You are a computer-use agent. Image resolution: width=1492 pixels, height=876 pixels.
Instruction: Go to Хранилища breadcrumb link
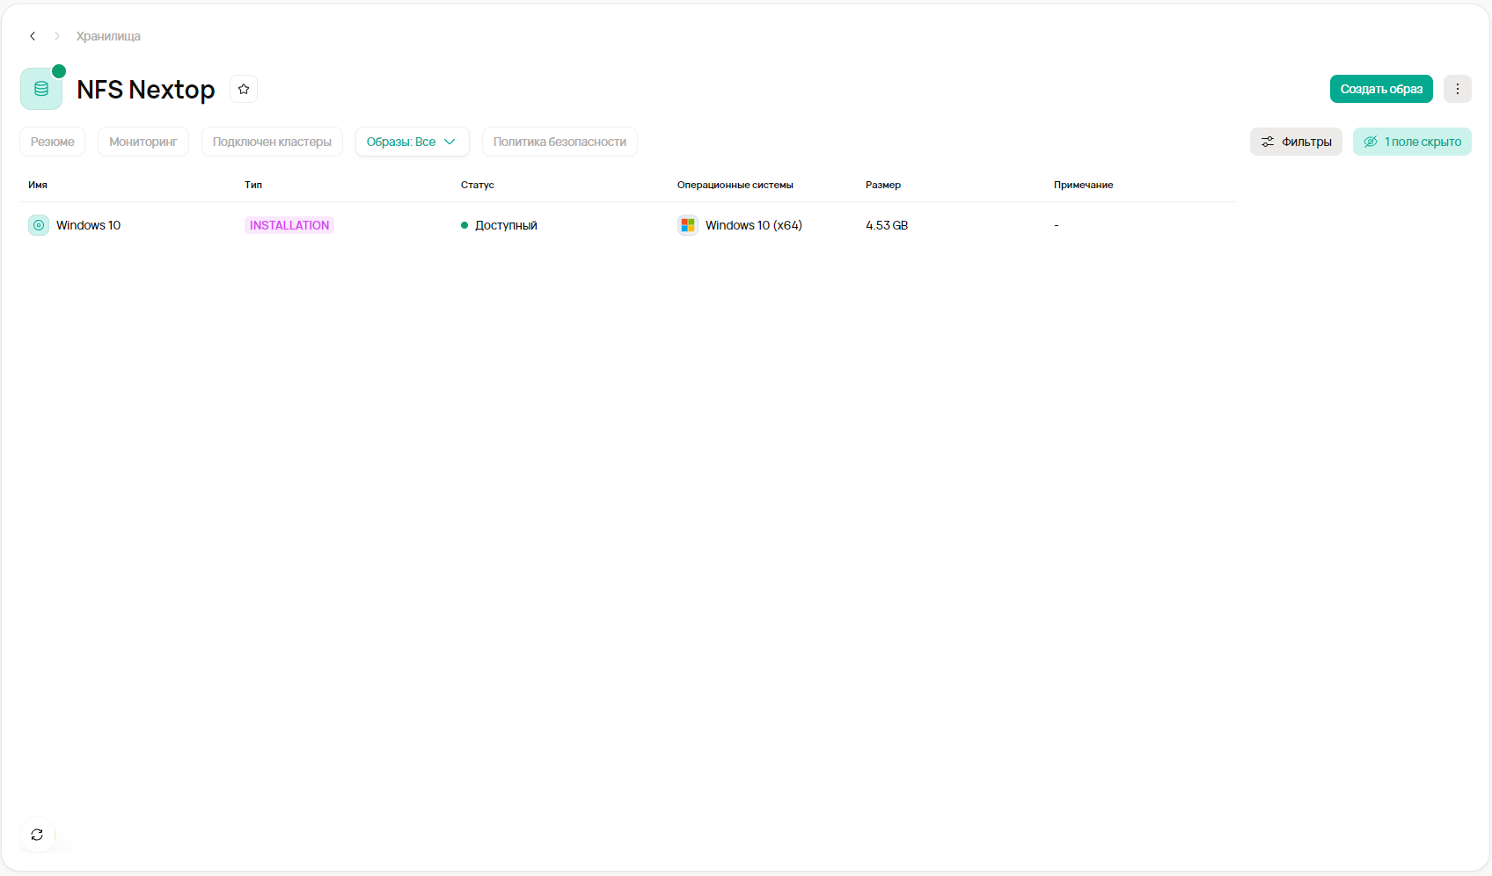point(108,36)
